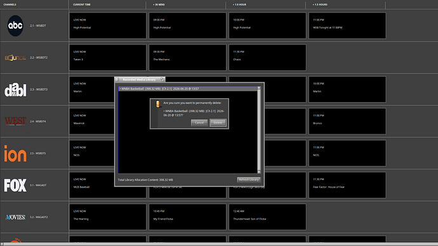The width and height of the screenshot is (438, 246).
Task: Open the 10:00 PM Martin listing
Action: 347,89
